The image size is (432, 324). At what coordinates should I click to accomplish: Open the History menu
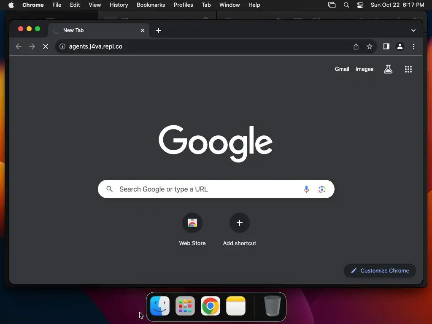(119, 5)
